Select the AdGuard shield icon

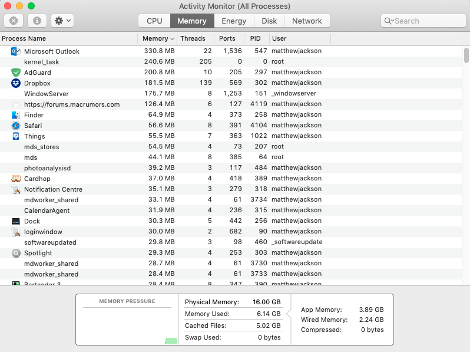pos(16,73)
